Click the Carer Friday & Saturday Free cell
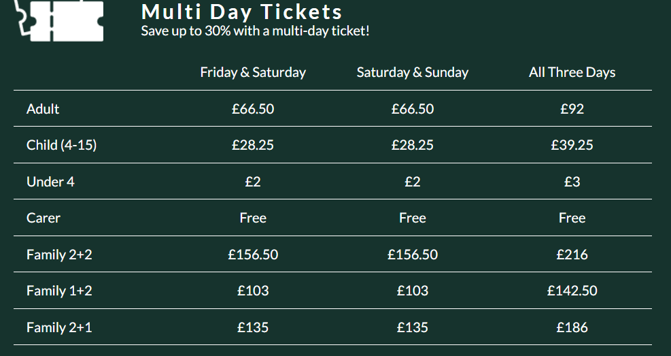This screenshot has height=356, width=671. 253,218
